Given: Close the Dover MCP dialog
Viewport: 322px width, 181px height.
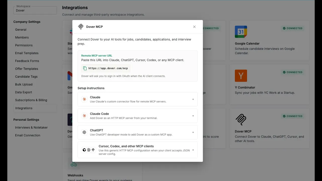Looking at the screenshot, I should tap(194, 27).
